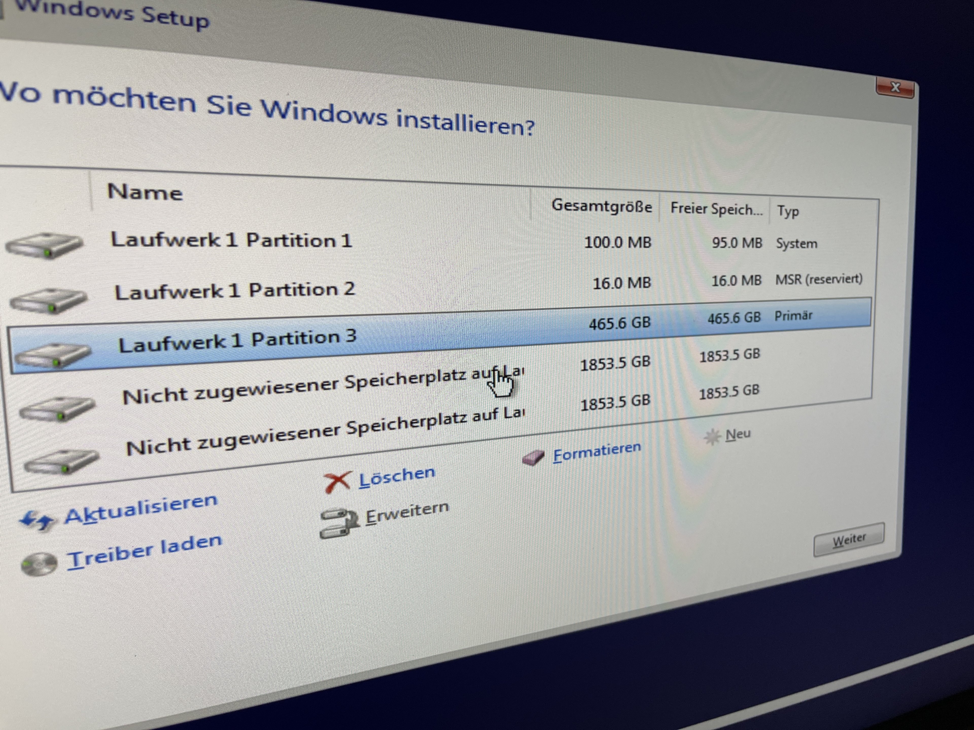Select Laufwerk 1 Partition 2 row
This screenshot has height=730, width=974.
(x=235, y=291)
